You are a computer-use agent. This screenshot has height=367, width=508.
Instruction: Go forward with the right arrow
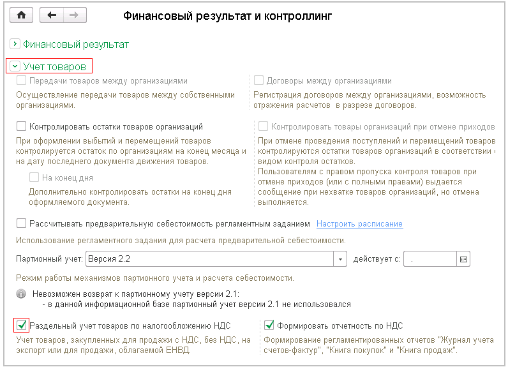point(75,15)
